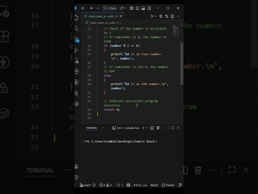Viewport: 258px width, 194px height.
Task: Toggle the bottom panel visibility
Action: coord(144,8)
